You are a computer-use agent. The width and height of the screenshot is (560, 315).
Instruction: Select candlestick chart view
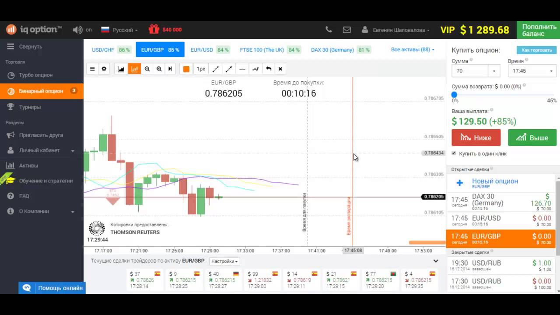coord(134,69)
